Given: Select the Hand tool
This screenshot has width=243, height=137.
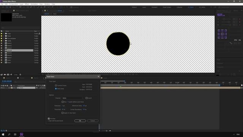Looking at the screenshot, I should 10,7.
